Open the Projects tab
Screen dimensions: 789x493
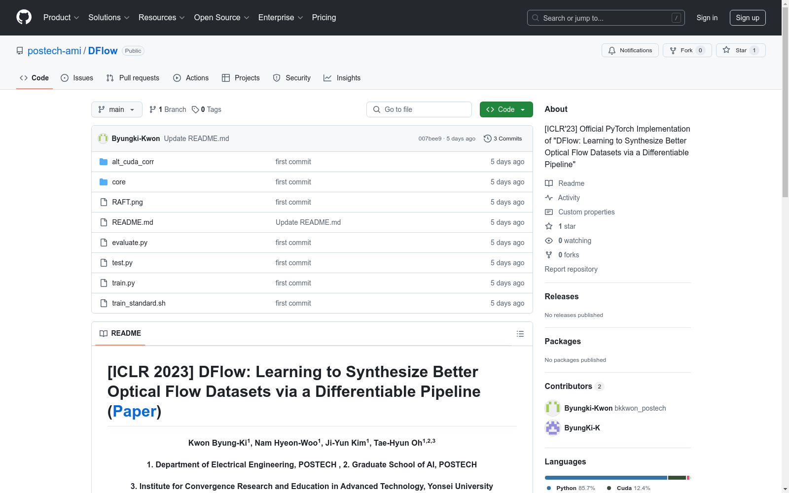click(x=241, y=78)
